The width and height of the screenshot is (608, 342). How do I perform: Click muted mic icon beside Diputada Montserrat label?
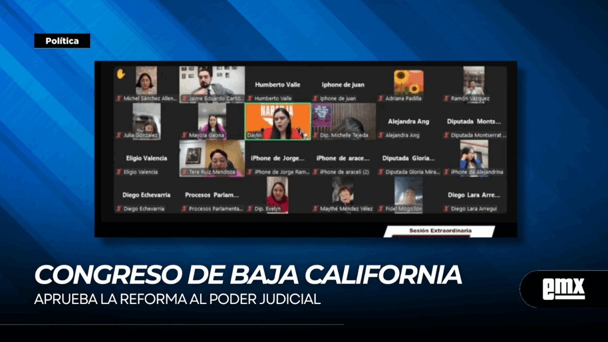pyautogui.click(x=446, y=135)
